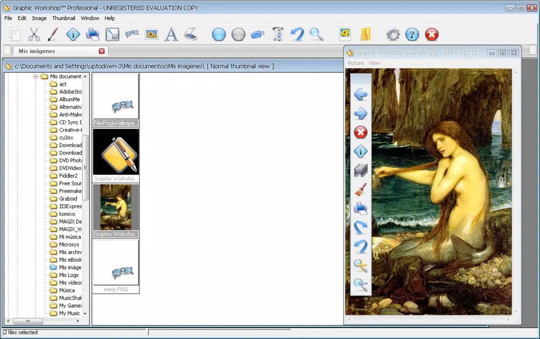
Task: Select the mermaid painting thumbnail
Action: pyautogui.click(x=116, y=211)
